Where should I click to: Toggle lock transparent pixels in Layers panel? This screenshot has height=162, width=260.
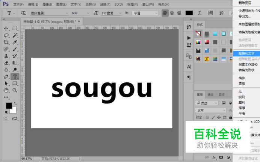point(207,117)
